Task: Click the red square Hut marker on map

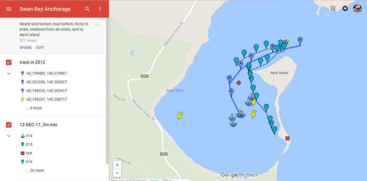Action: pyautogui.click(x=287, y=138)
